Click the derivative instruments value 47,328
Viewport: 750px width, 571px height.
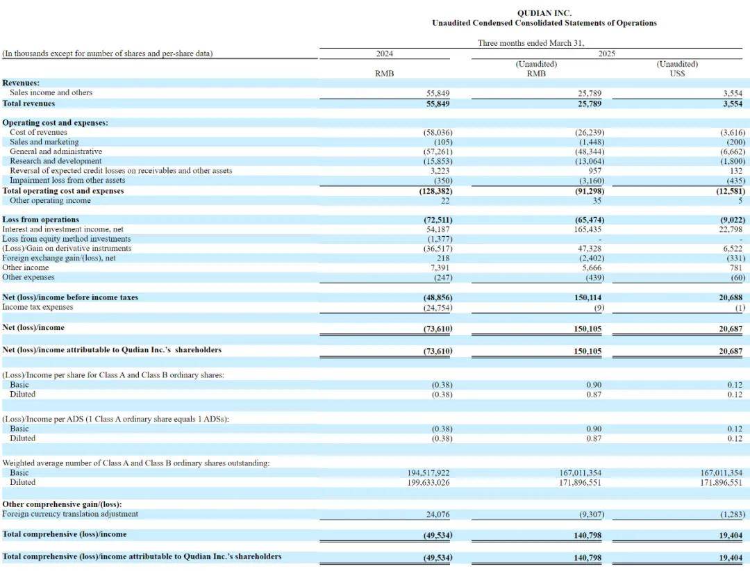pos(590,249)
